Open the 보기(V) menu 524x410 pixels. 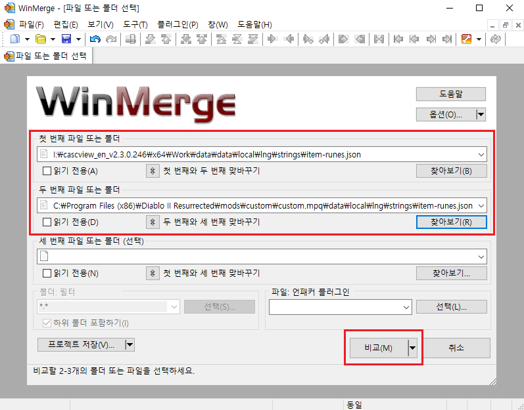100,25
